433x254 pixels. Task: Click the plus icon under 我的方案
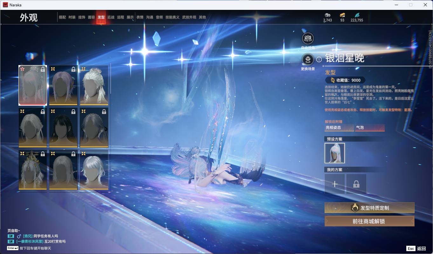[334, 184]
